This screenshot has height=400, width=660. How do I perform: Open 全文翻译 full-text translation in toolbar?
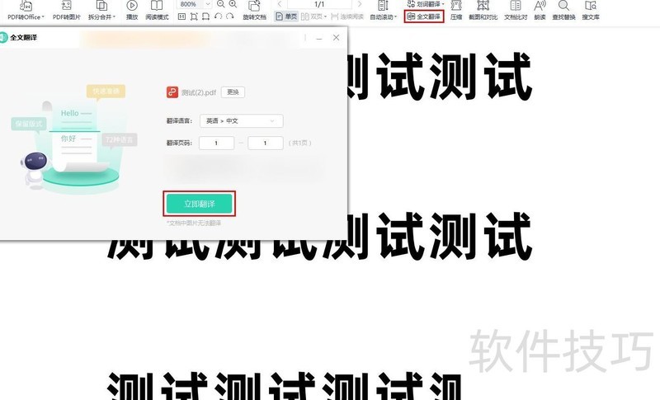pyautogui.click(x=424, y=16)
